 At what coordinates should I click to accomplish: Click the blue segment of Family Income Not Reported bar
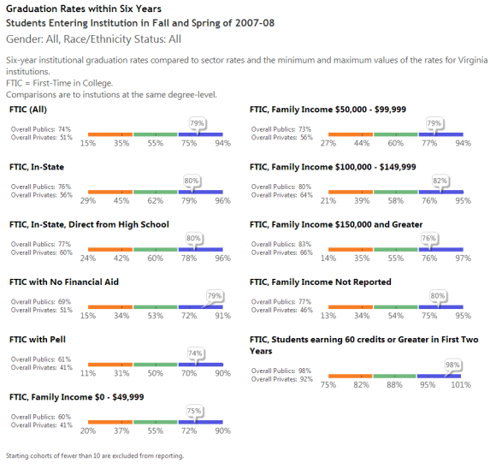441,307
